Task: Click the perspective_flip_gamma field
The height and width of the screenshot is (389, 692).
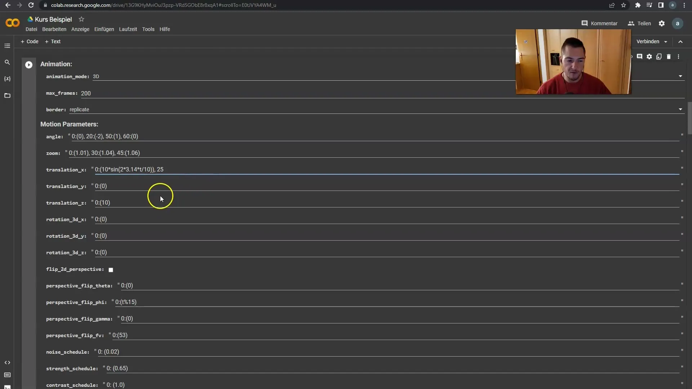Action: point(400,319)
